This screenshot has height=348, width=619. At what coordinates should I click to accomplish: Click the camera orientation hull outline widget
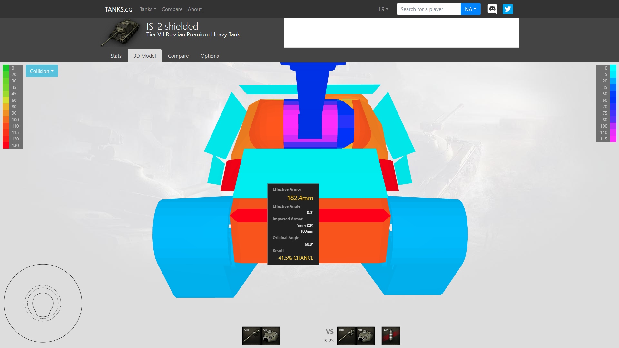(x=43, y=303)
